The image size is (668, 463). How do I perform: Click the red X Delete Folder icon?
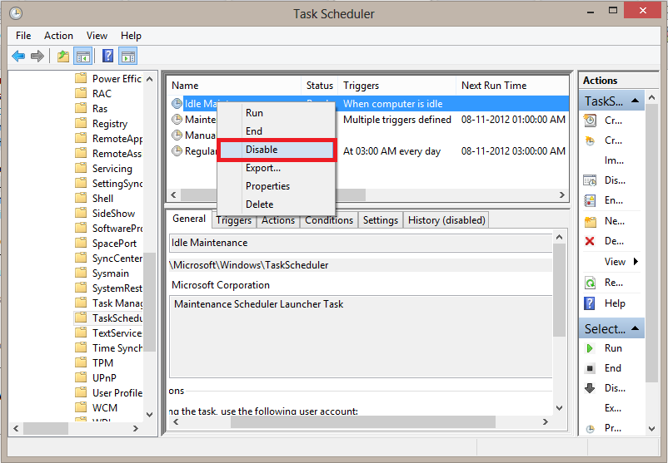click(590, 241)
